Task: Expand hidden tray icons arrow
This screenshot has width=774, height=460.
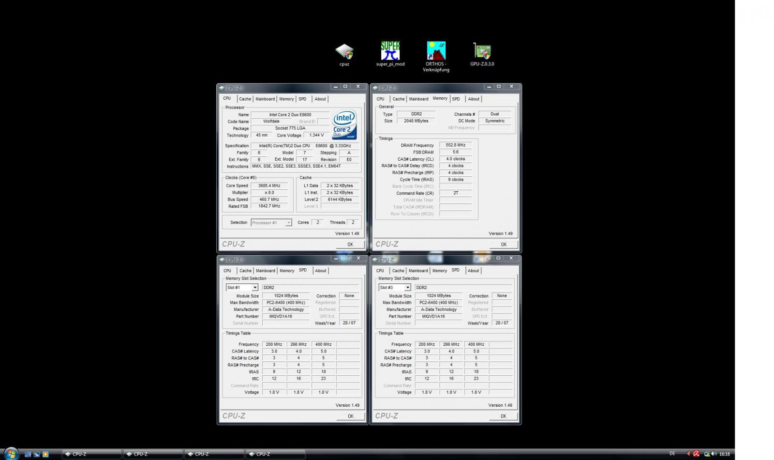Action: coord(688,454)
